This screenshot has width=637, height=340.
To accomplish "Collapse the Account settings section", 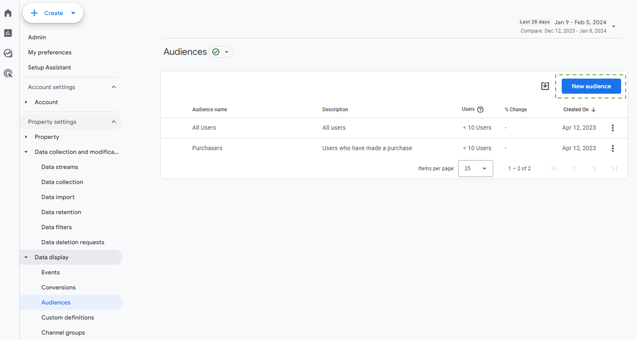I will [x=114, y=87].
